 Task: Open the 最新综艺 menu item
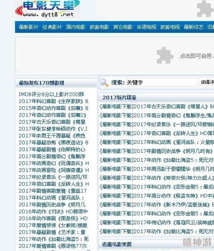(x=194, y=27)
